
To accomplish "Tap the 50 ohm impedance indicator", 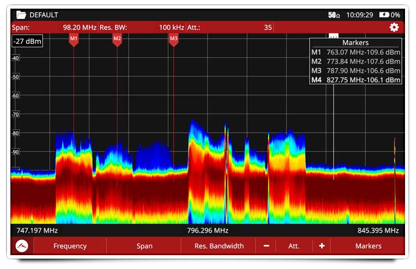I will pos(334,15).
